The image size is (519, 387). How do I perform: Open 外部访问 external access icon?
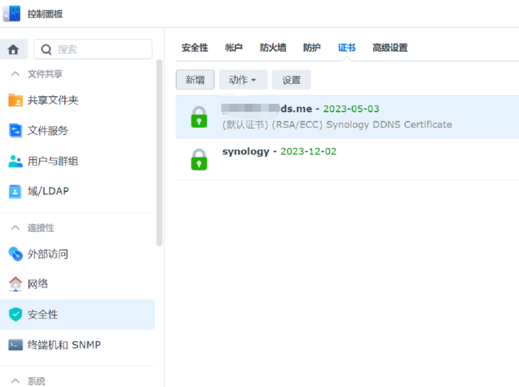pyautogui.click(x=16, y=254)
